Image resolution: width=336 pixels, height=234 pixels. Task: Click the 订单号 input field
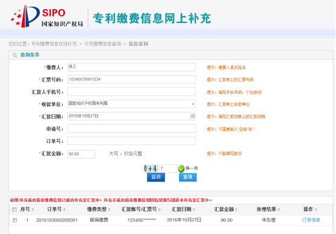(131, 141)
